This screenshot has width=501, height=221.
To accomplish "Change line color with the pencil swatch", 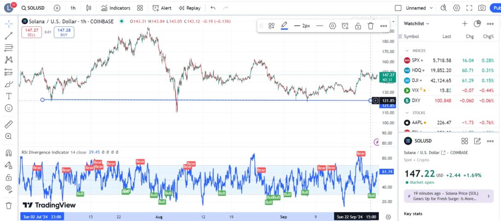I will click(284, 25).
